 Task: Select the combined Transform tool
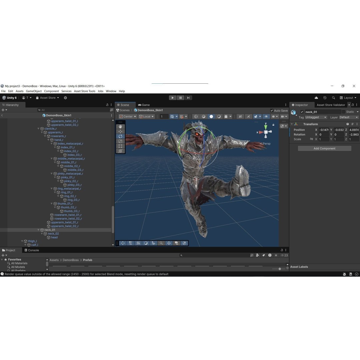coord(120,151)
